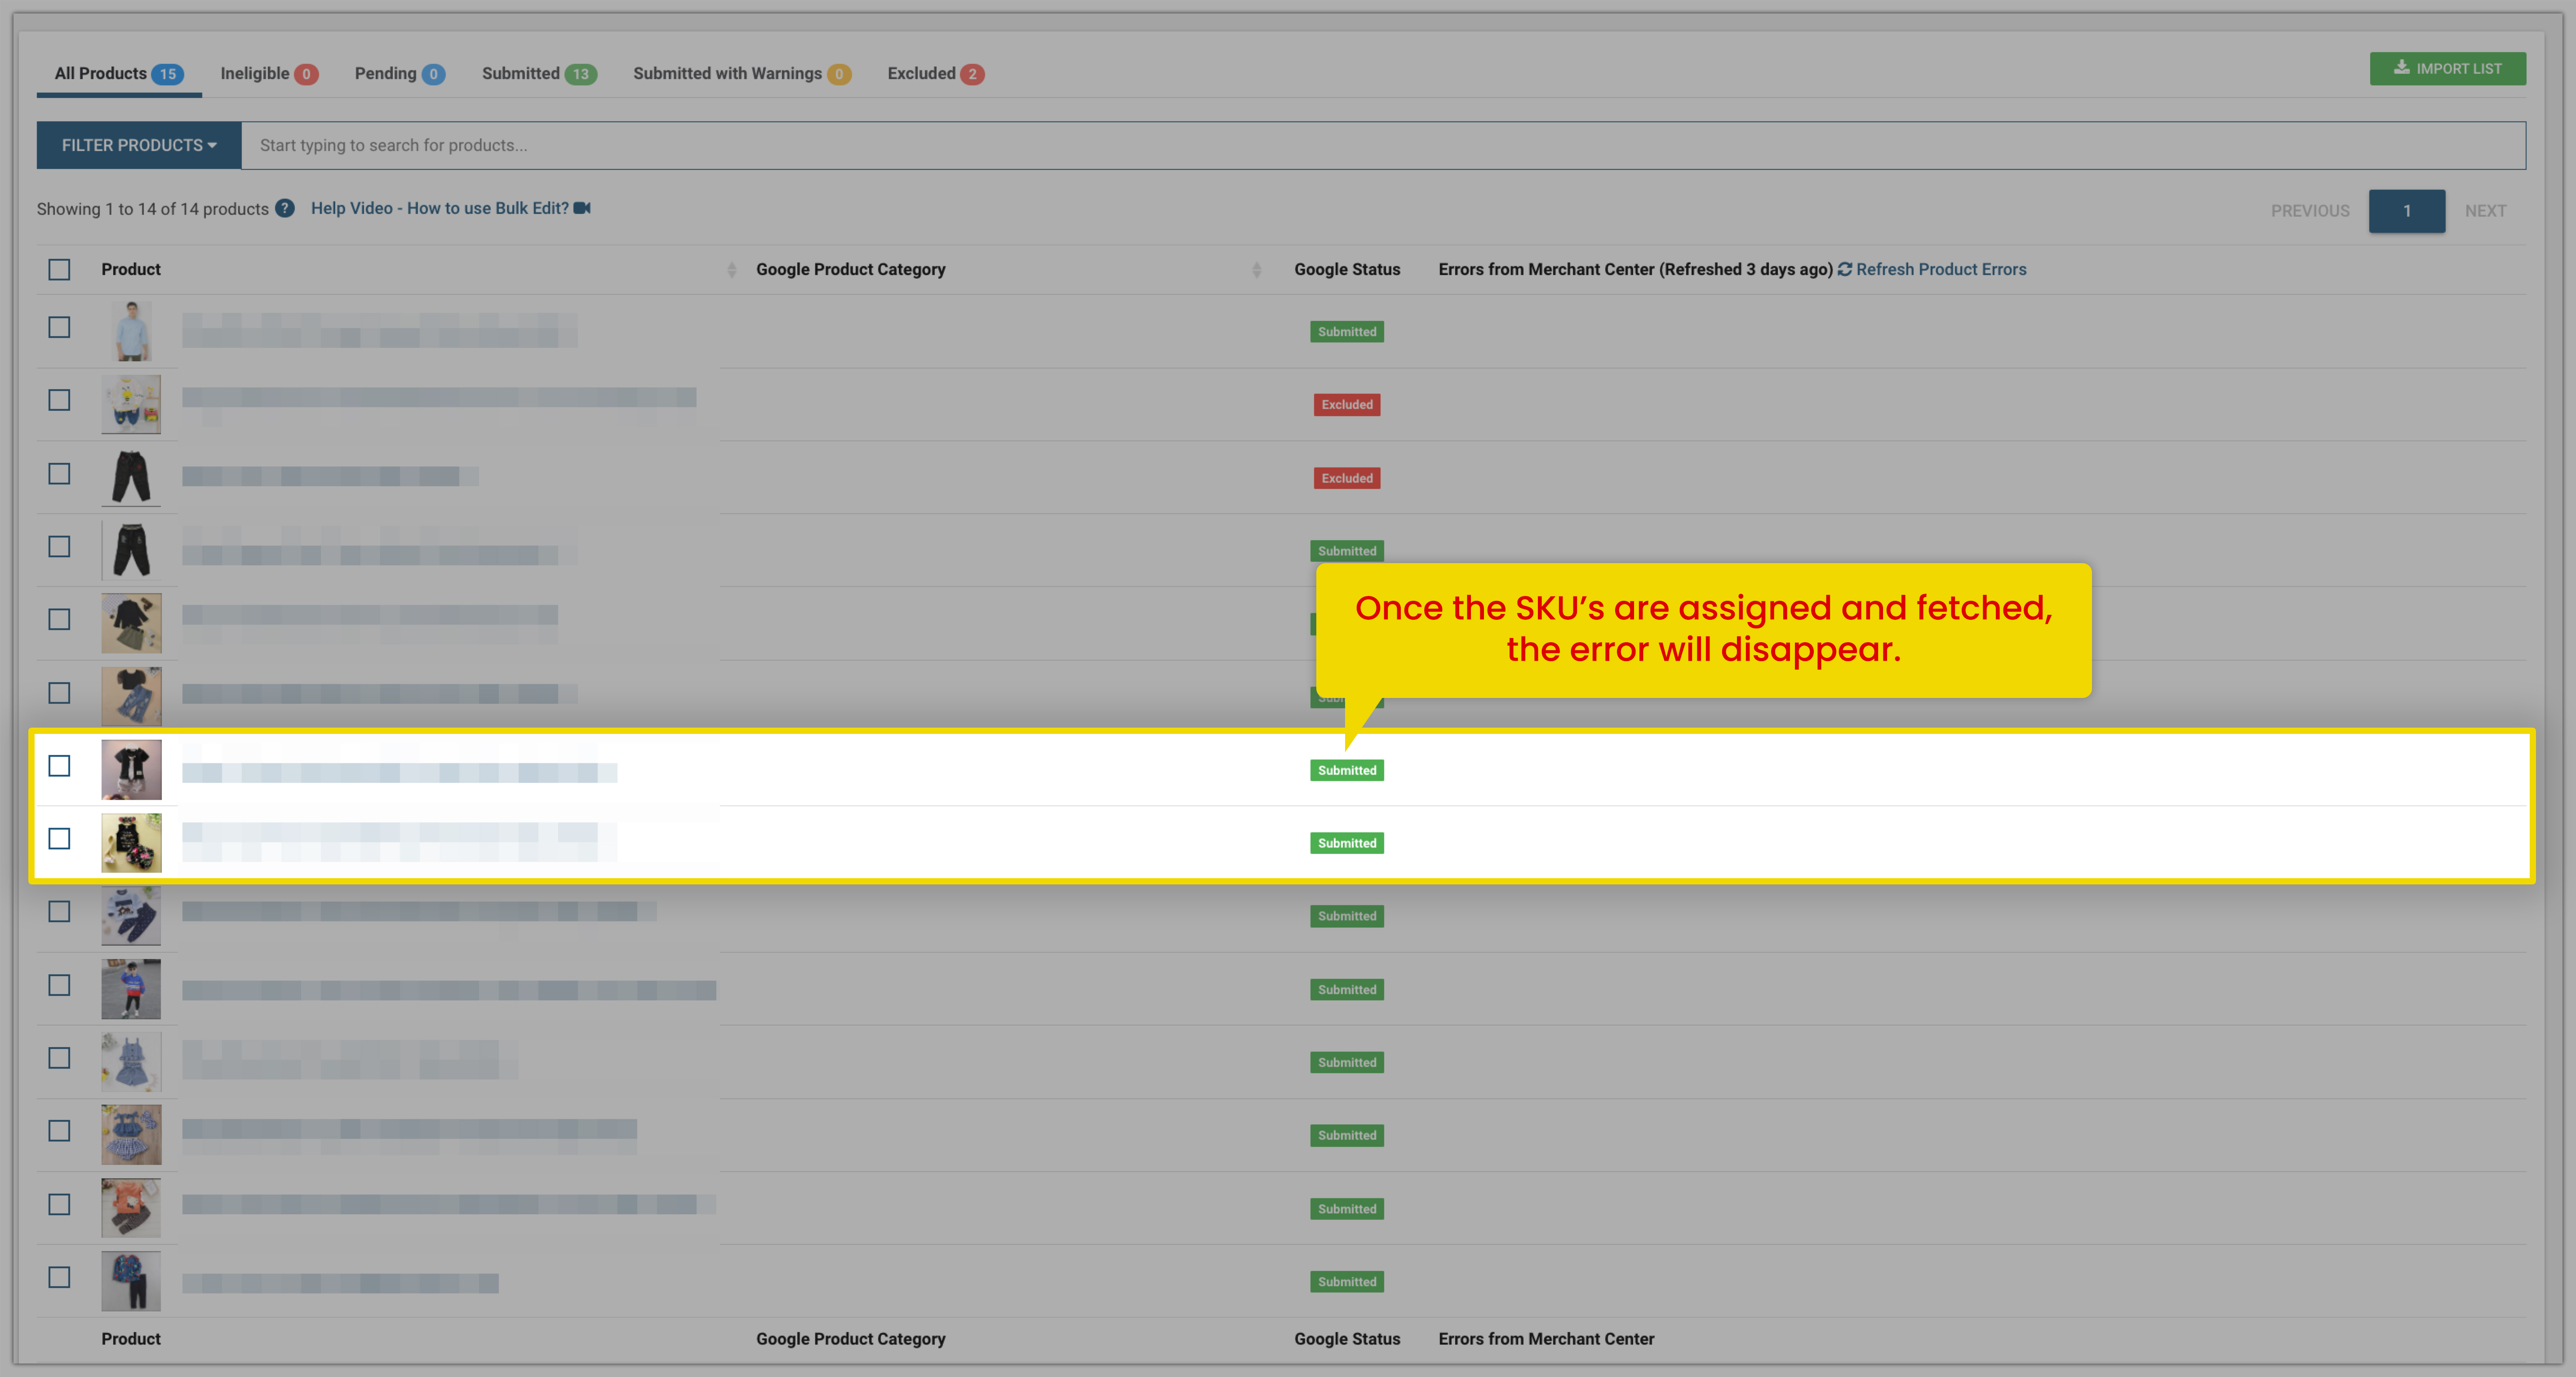Switch to the Submitted tab
This screenshot has width=2576, height=1377.
tap(538, 73)
